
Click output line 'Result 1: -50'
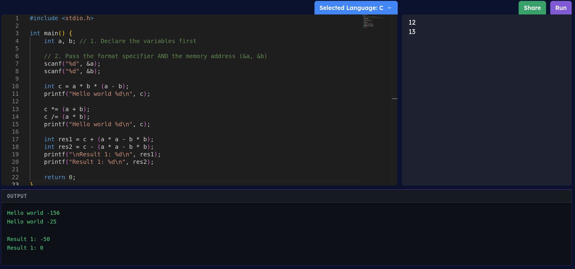pyautogui.click(x=28, y=239)
